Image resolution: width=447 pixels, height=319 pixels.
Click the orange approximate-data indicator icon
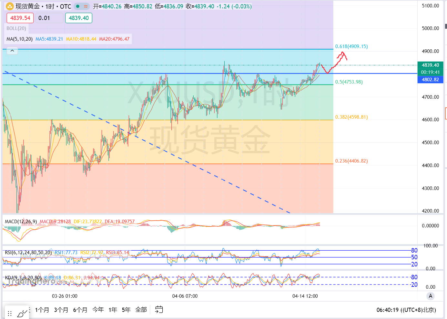click(86, 6)
